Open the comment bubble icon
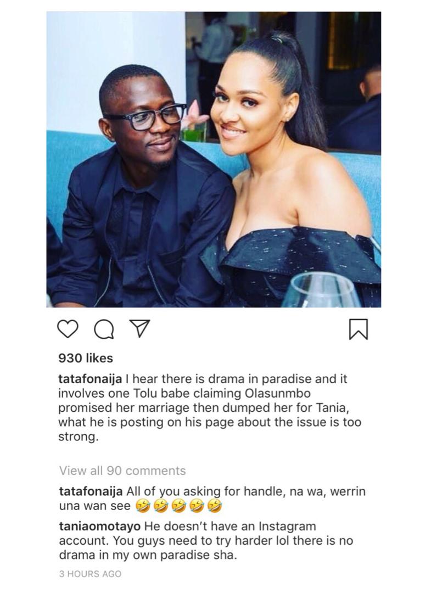 [x=104, y=329]
